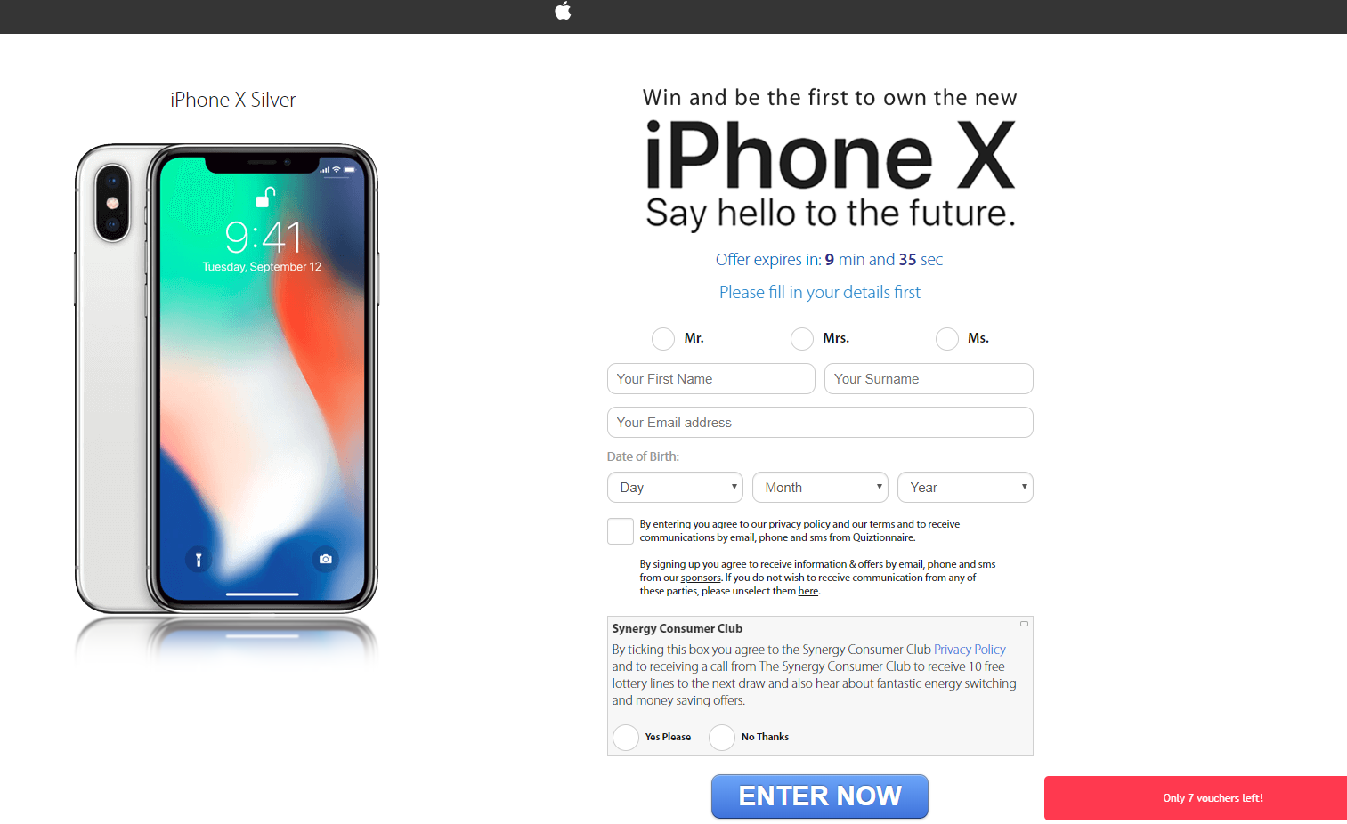The height and width of the screenshot is (824, 1347).
Task: Click the unlock padlock icon on phone
Action: coord(265,197)
